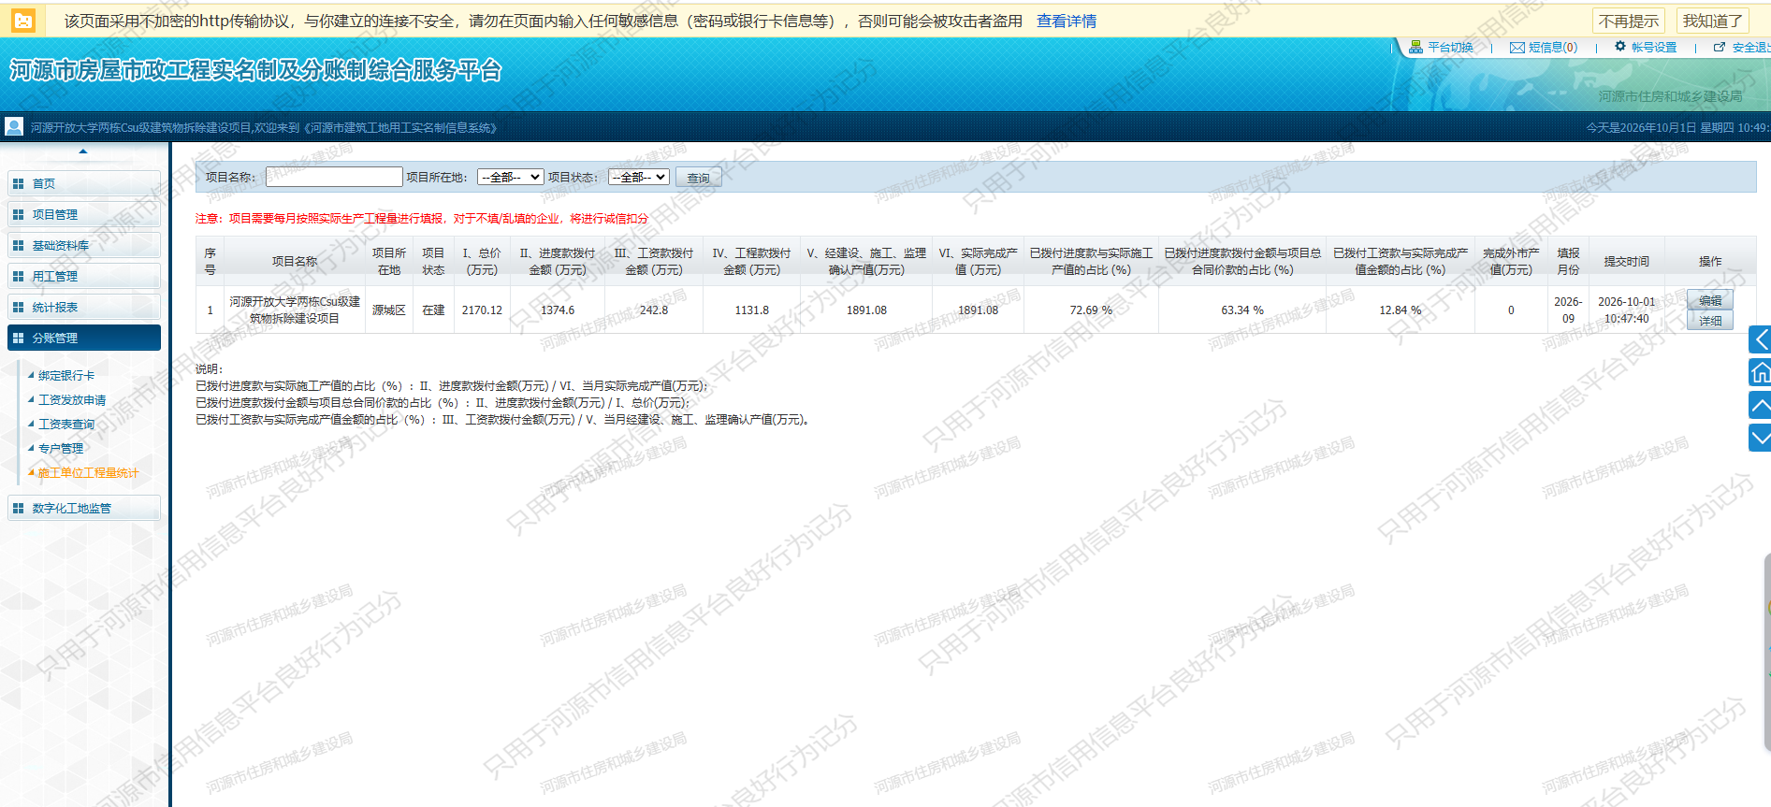The width and height of the screenshot is (1771, 807).
Task: Collapse the 分账管理 sidebar menu
Action: click(x=84, y=338)
